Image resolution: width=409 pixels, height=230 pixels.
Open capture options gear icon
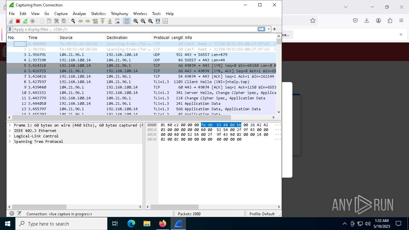click(33, 21)
